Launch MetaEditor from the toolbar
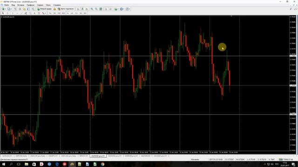This screenshot has width=298, height=167. coord(54,9)
